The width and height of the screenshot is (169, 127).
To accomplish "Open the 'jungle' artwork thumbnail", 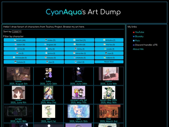I will [x=18, y=111].
